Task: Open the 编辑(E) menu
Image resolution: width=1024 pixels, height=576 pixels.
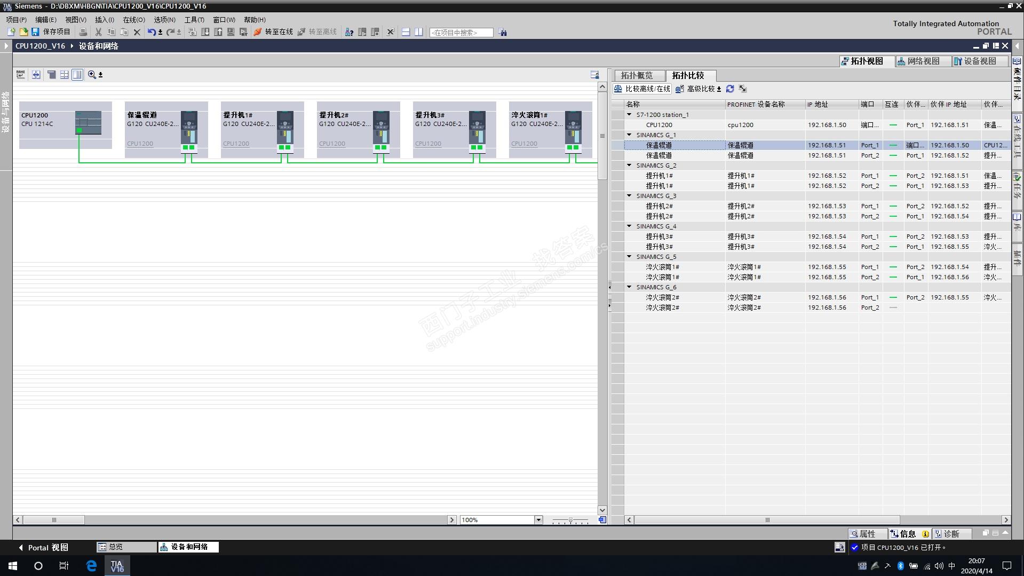Action: coord(46,20)
